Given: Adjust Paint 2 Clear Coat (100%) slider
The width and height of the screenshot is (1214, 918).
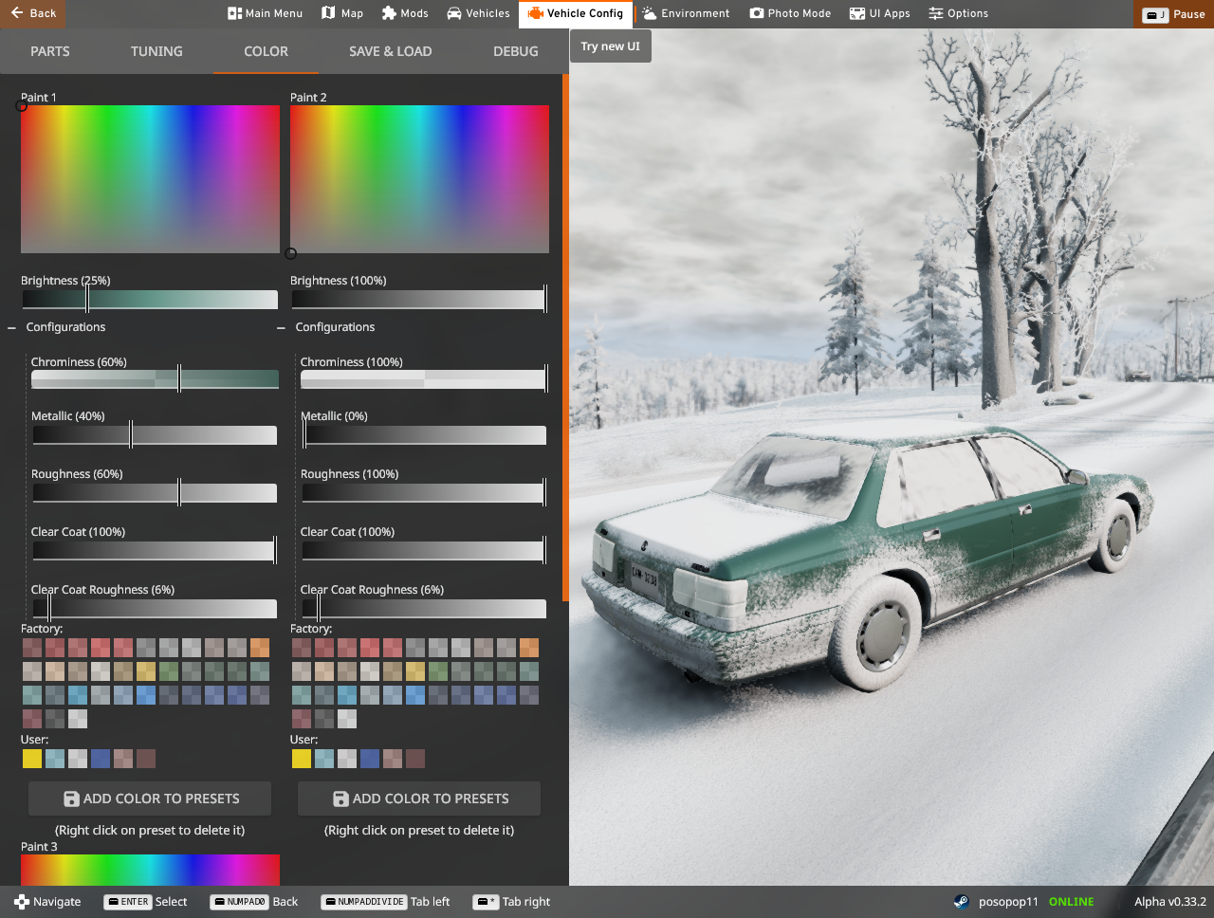Looking at the screenshot, I should pyautogui.click(x=424, y=551).
